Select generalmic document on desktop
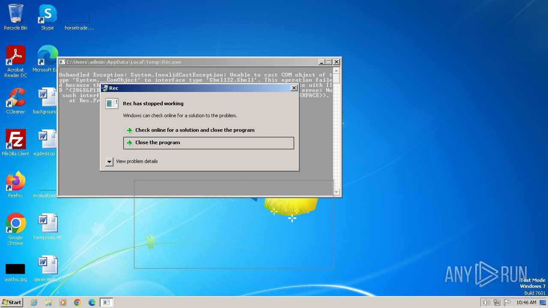This screenshot has width=548, height=308. 48,269
